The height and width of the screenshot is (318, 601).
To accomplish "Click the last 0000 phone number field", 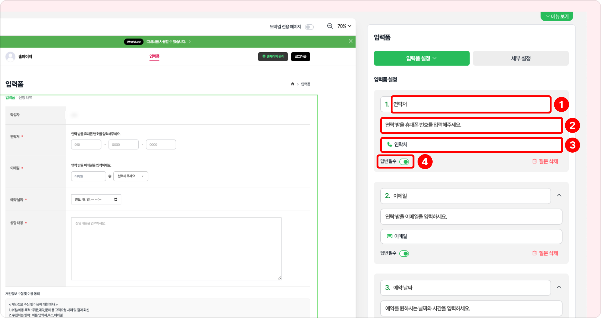I will pos(161,144).
